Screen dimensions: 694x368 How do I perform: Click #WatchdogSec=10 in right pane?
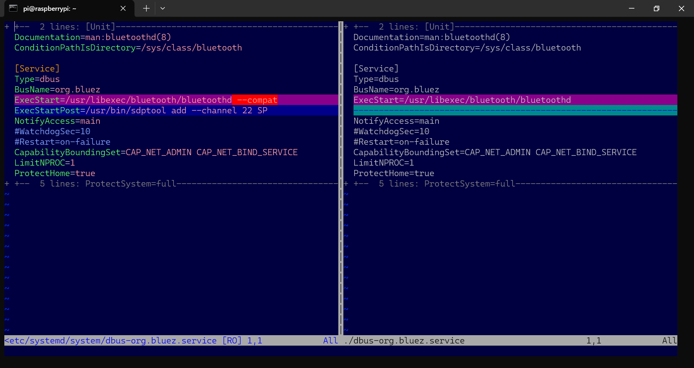coord(391,131)
